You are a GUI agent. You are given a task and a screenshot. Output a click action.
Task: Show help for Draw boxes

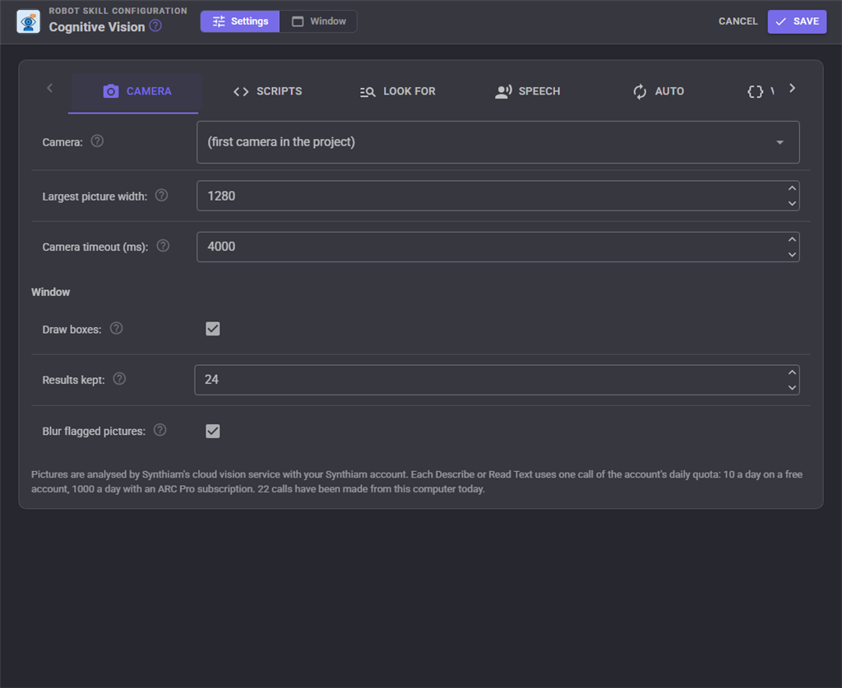(x=117, y=329)
